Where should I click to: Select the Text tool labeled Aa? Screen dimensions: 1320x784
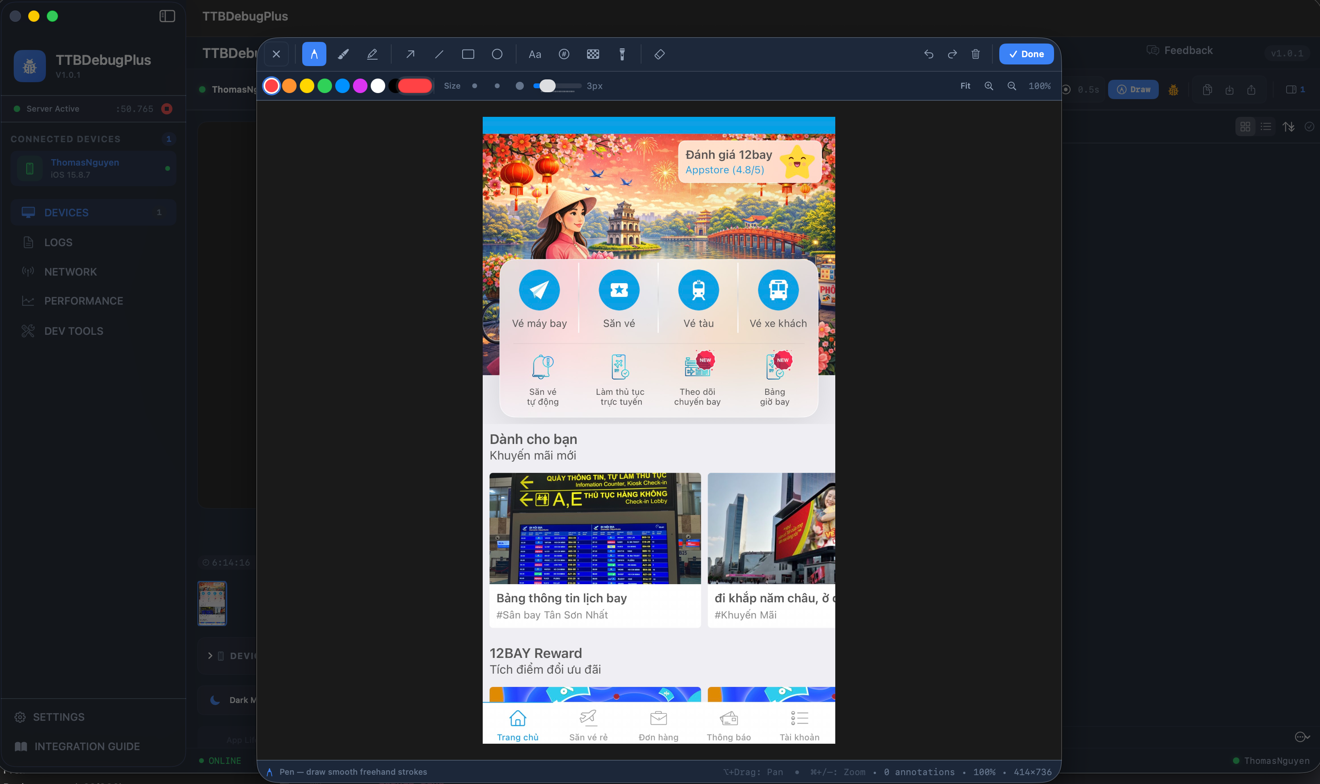[535, 54]
